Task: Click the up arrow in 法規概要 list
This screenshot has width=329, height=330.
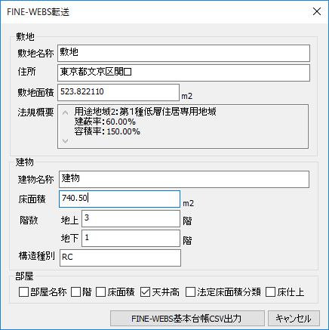Action: (66, 113)
